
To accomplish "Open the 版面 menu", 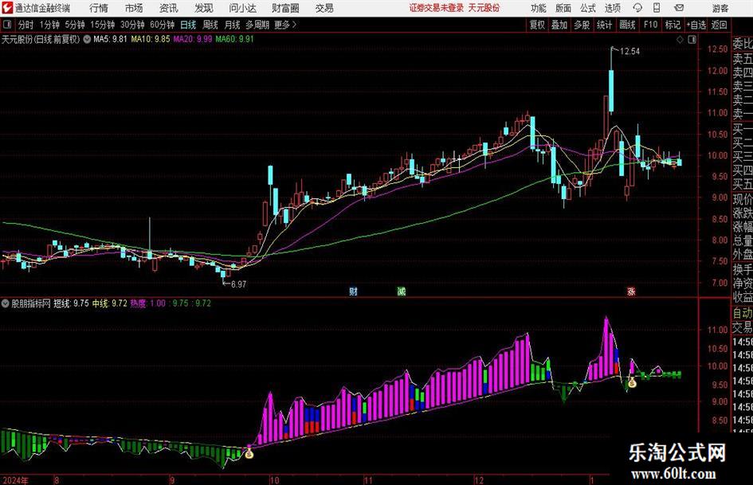I will (563, 8).
